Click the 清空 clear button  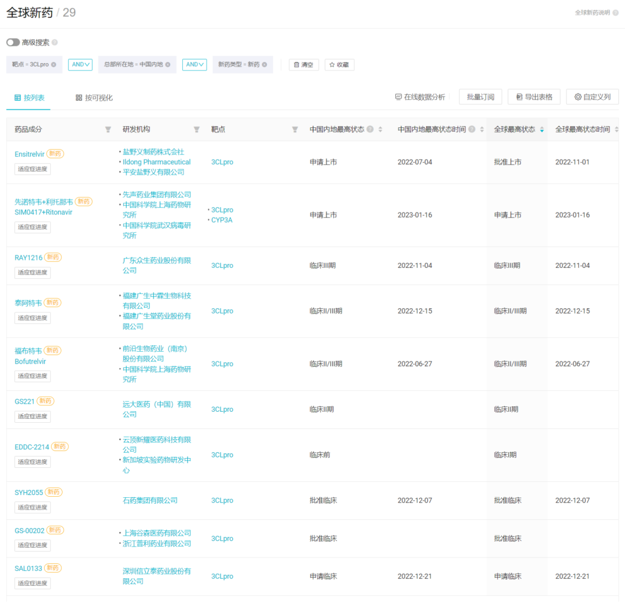(x=304, y=65)
